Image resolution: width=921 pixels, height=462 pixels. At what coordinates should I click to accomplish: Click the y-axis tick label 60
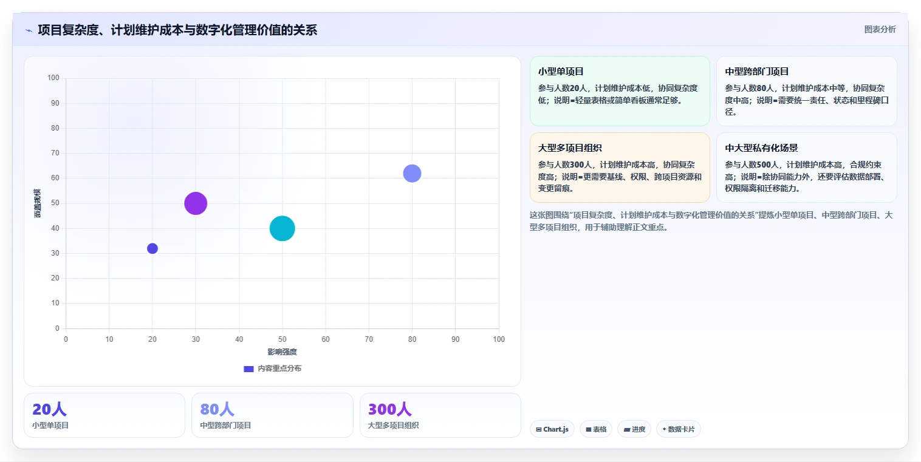coord(55,178)
